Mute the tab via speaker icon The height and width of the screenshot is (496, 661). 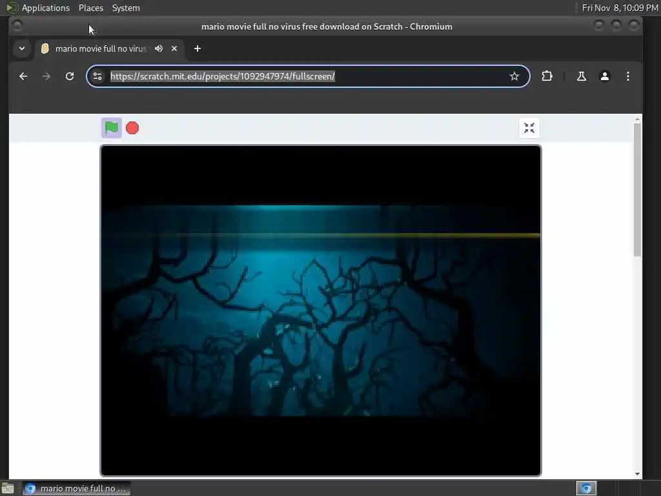click(159, 48)
